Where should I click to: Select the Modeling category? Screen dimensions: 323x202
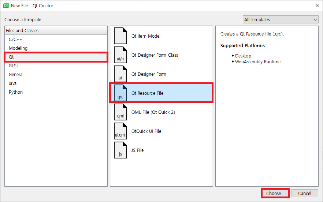click(x=56, y=48)
